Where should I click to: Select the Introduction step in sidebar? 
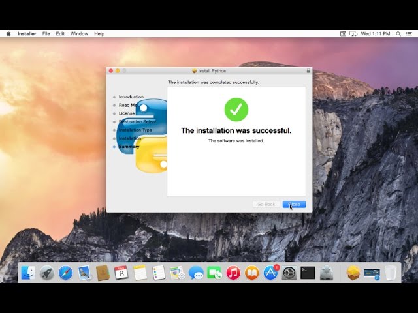point(131,97)
